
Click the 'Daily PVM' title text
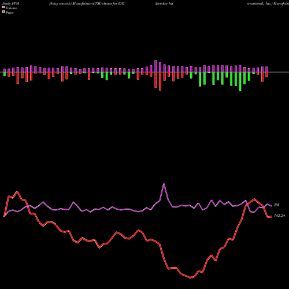tap(11, 3)
